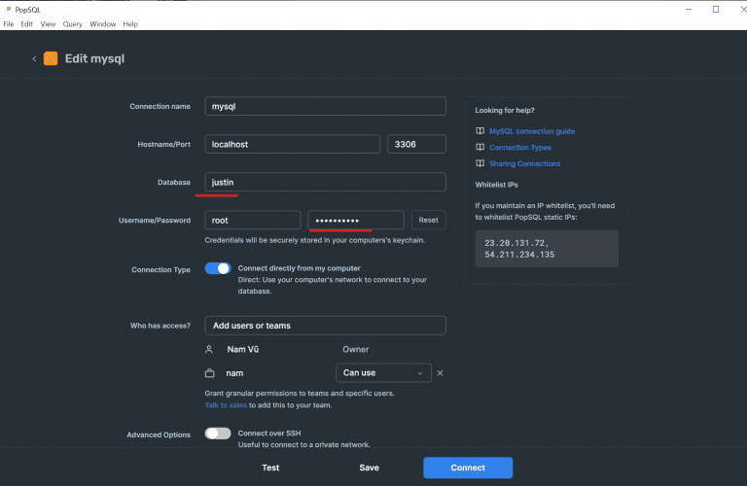Click the Save button

tap(370, 468)
